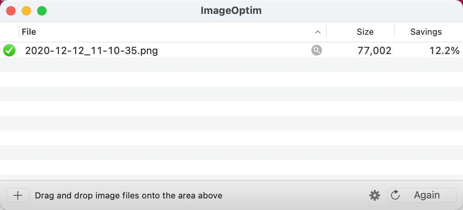Click the magnifier icon beside the PNG file

coord(317,50)
